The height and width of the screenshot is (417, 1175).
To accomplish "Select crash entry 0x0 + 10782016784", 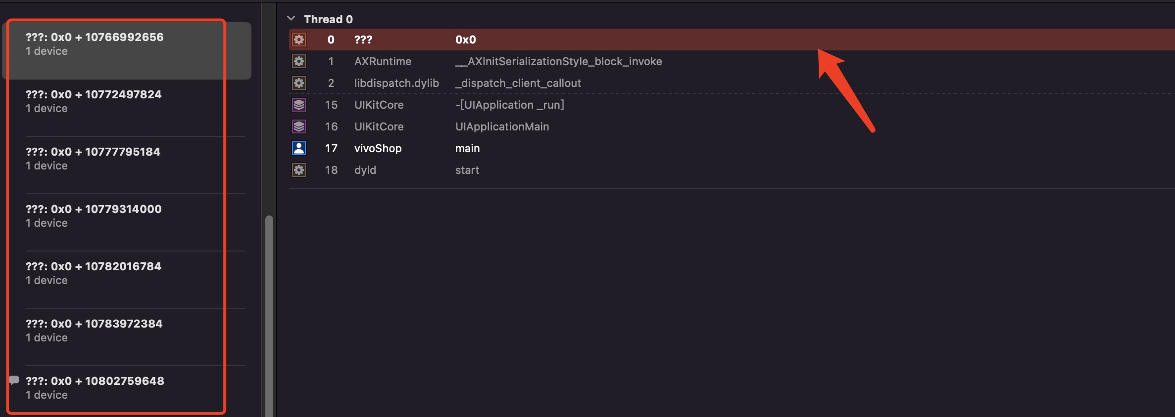I will point(127,280).
